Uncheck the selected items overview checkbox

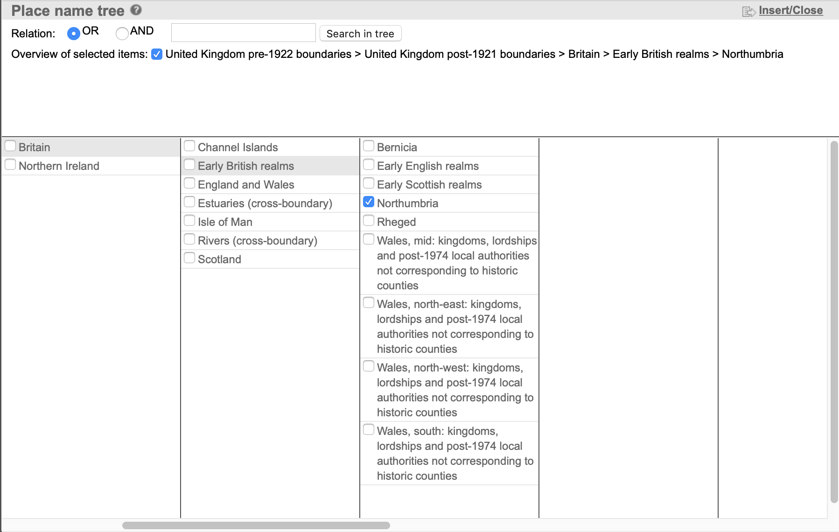point(157,54)
